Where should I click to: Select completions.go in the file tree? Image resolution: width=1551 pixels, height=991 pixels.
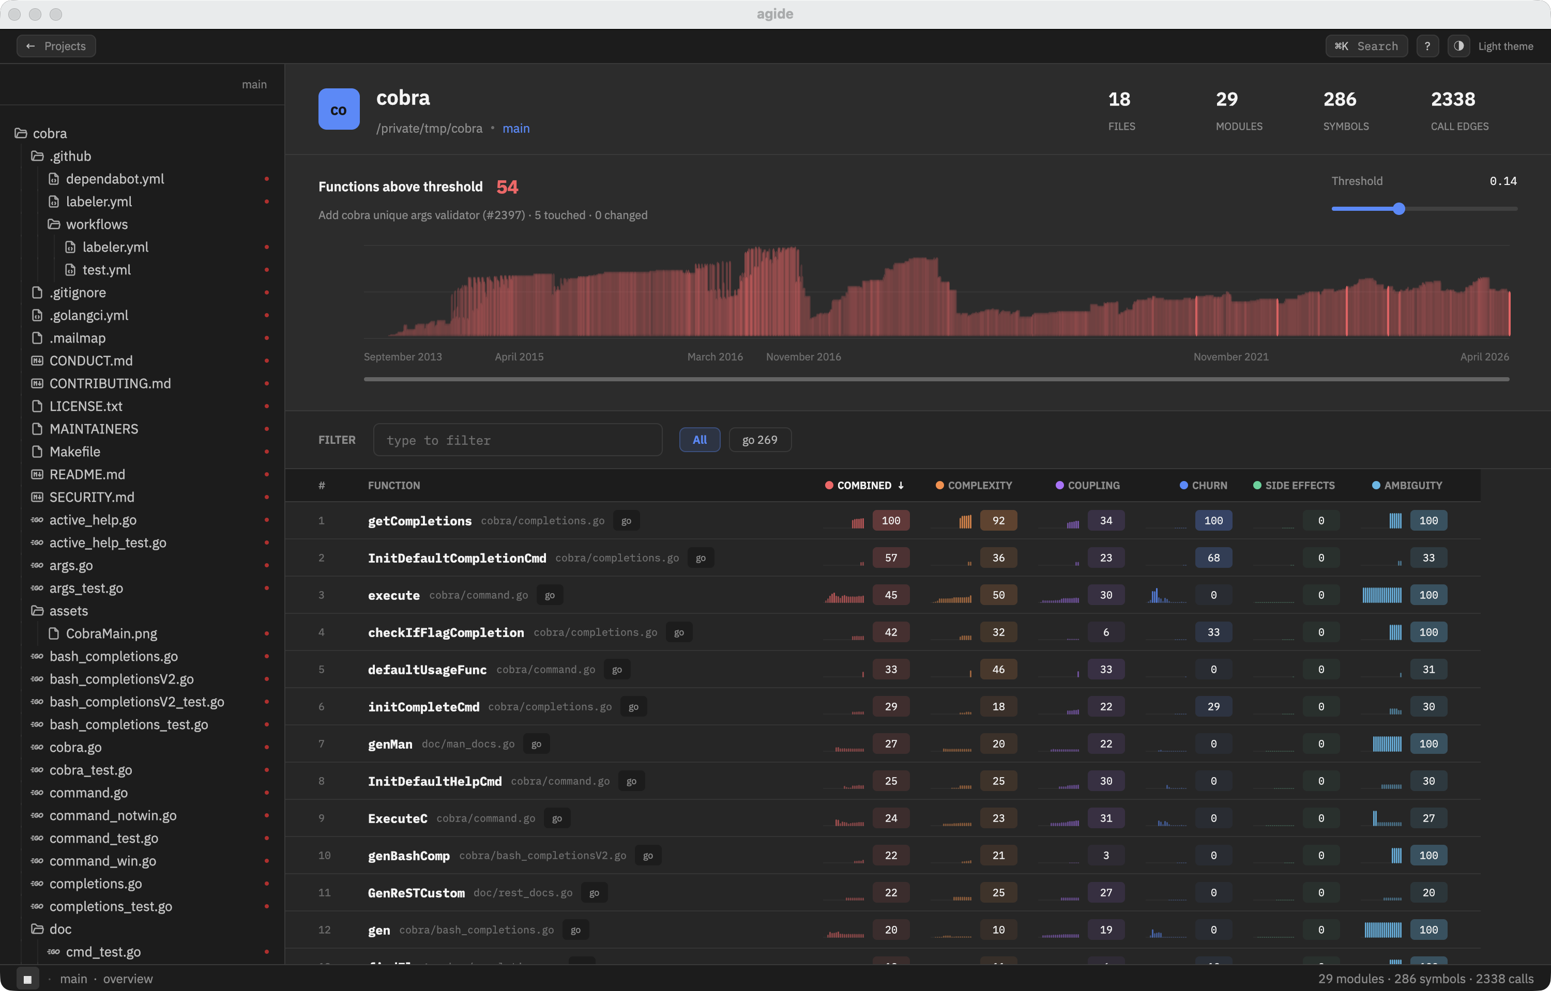[x=95, y=884]
